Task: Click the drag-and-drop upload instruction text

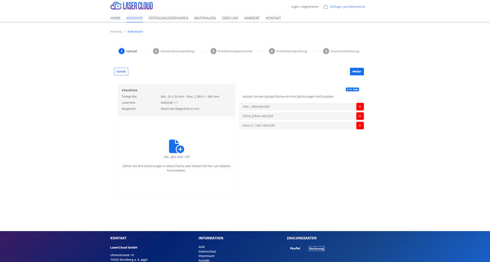Action: (176, 168)
